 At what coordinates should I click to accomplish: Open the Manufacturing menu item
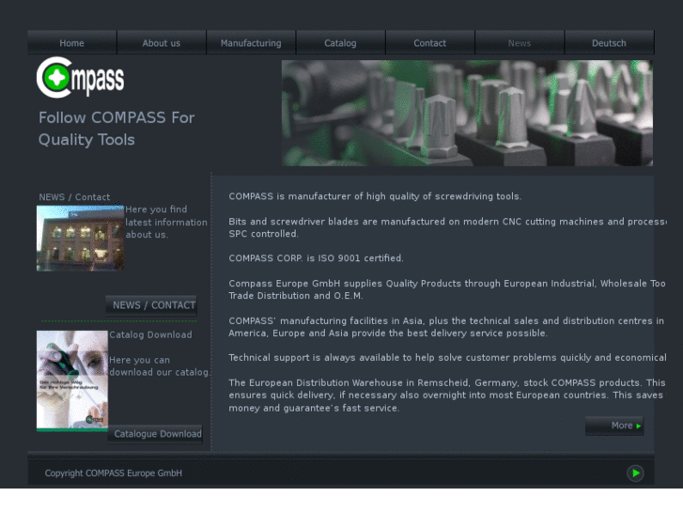click(251, 42)
